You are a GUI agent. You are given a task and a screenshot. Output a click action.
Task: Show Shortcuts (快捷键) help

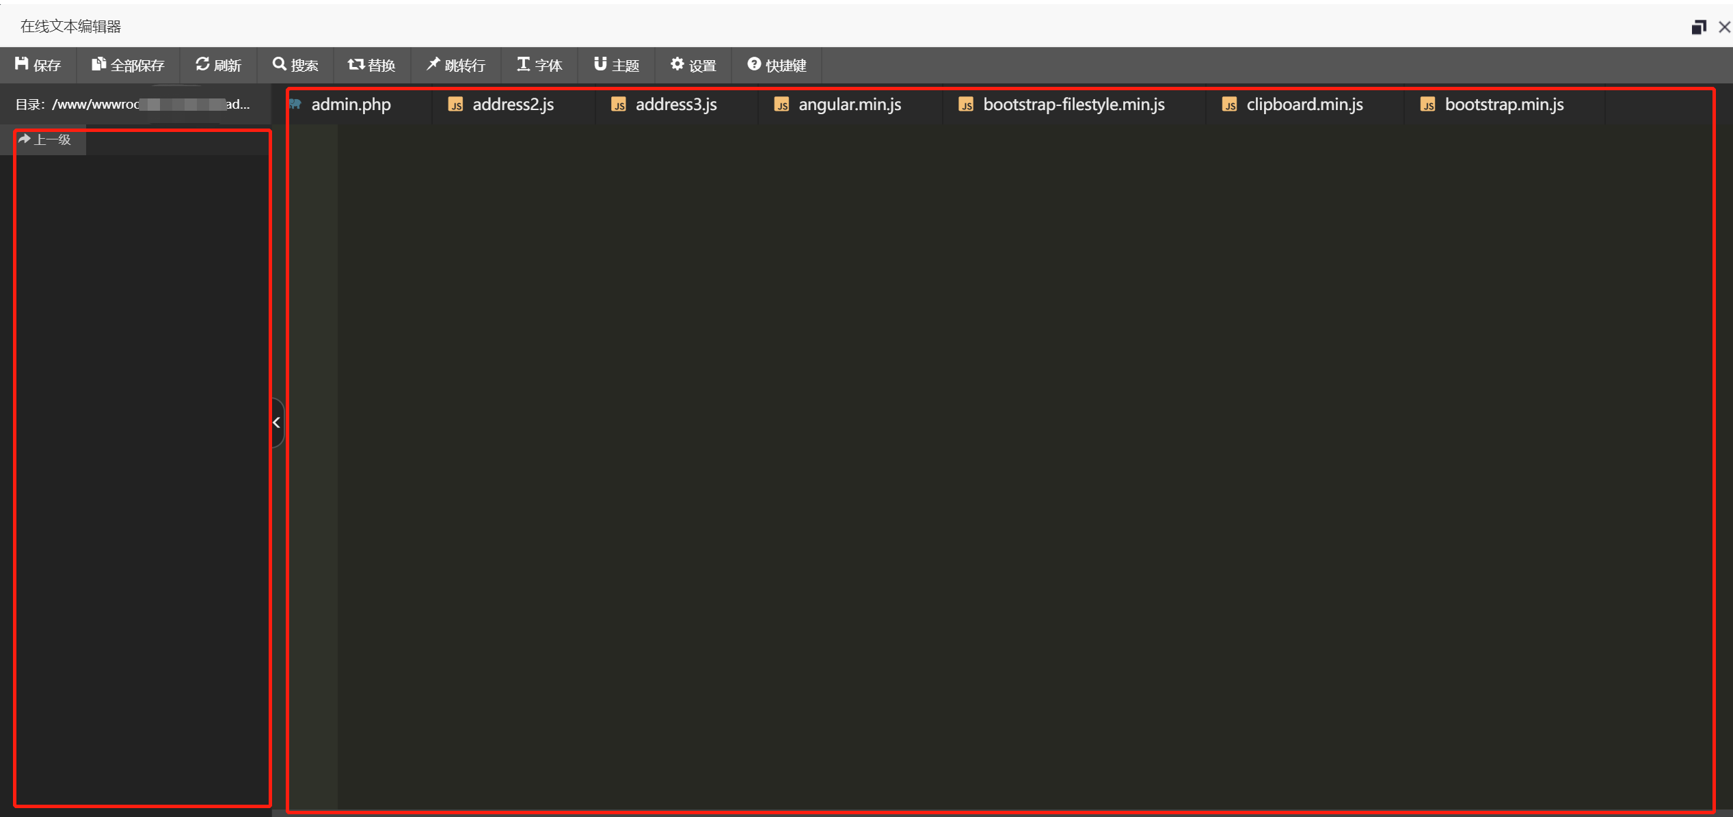(x=777, y=65)
